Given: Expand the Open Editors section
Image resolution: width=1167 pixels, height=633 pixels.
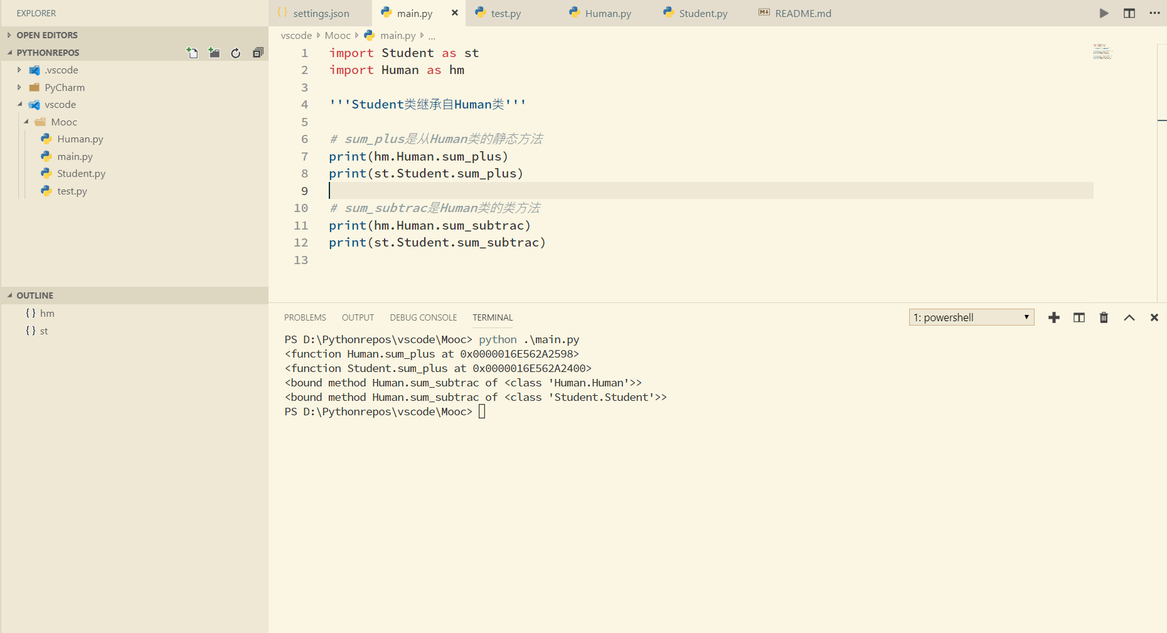Looking at the screenshot, I should 9,35.
